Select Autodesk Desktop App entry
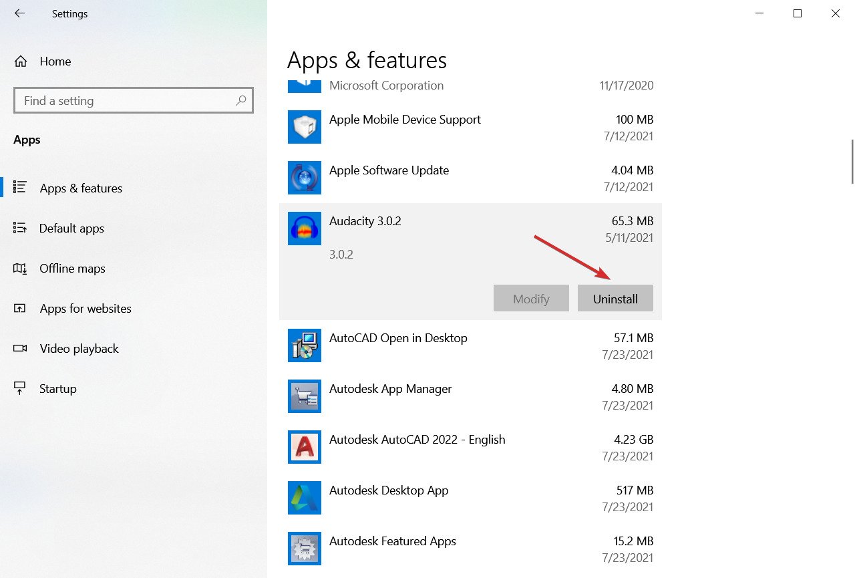The image size is (855, 578). (470, 498)
